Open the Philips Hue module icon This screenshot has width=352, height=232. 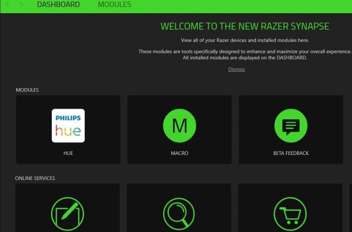[x=68, y=126]
